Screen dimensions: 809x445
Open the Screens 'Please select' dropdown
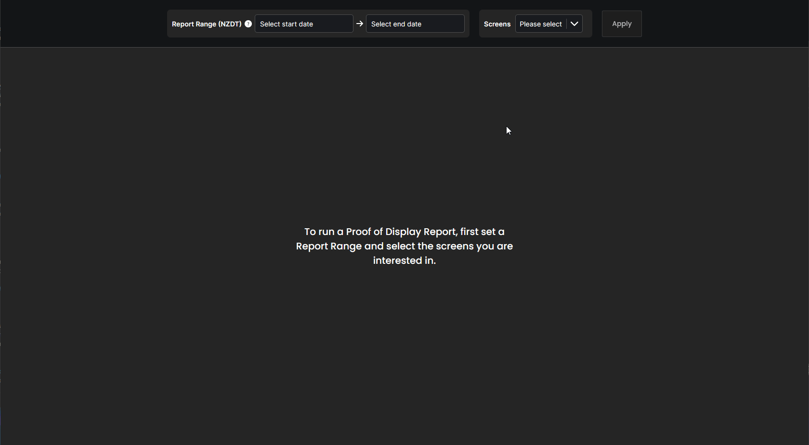541,24
